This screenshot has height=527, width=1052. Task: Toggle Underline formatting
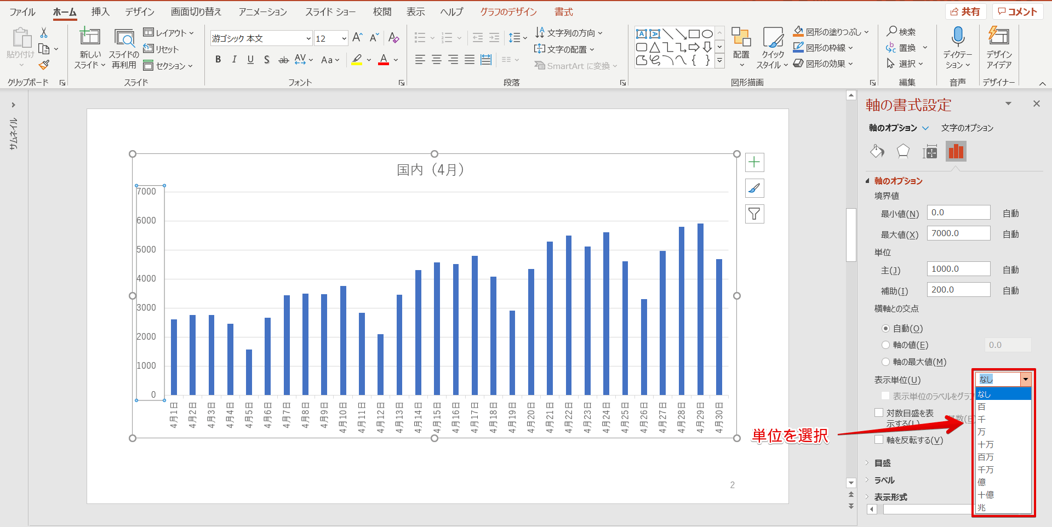coord(250,60)
